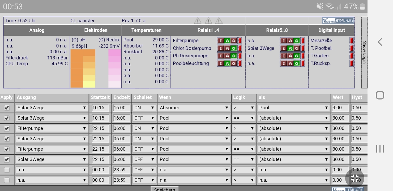Open the als dropdown showing Pool
393x191 pixels.
click(294, 108)
